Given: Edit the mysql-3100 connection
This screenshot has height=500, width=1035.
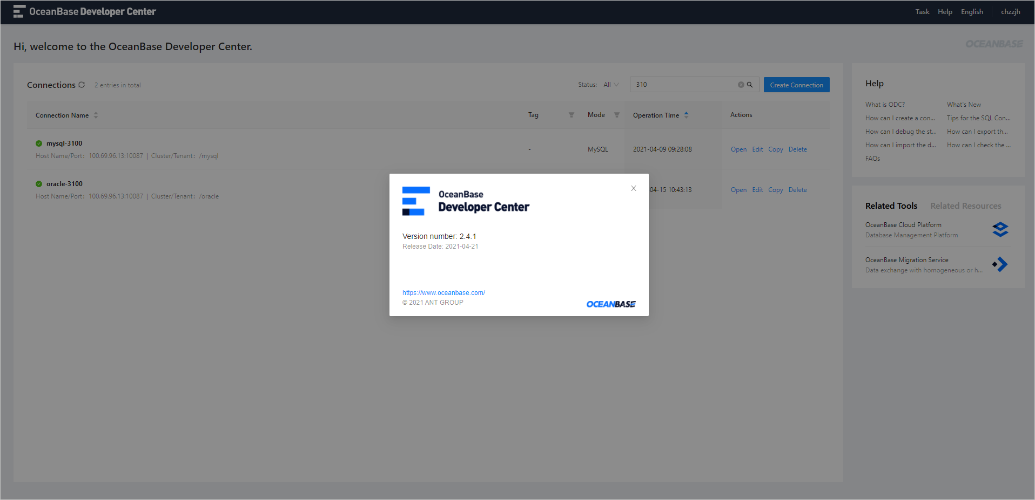Looking at the screenshot, I should [x=757, y=149].
